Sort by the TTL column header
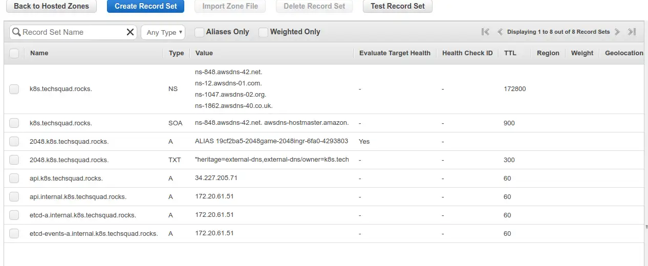 [x=510, y=53]
